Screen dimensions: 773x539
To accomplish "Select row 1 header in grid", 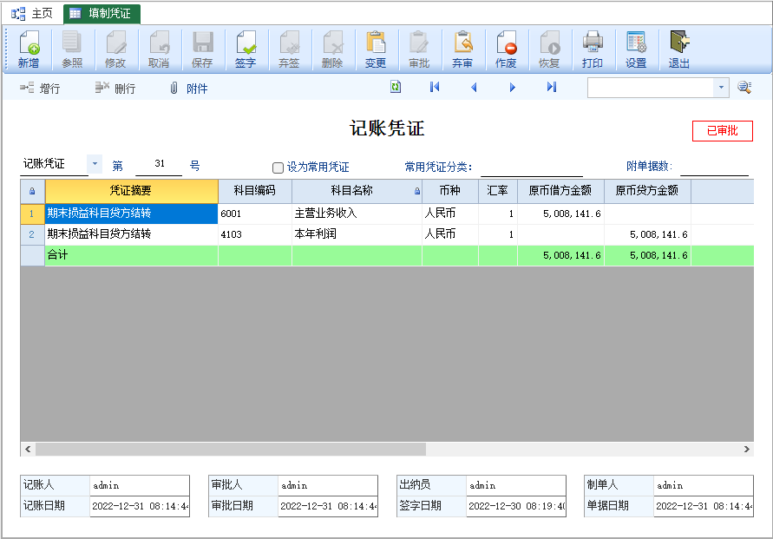I will 33,214.
